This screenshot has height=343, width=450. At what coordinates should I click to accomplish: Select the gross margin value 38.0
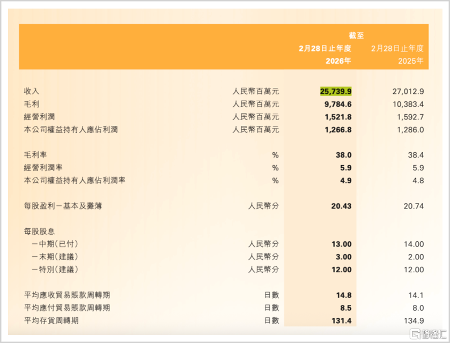coord(343,155)
